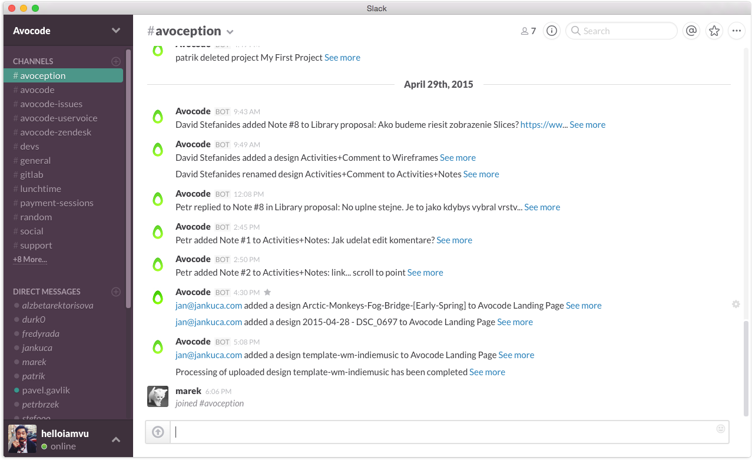Show +8 More channels
This screenshot has height=460, width=752.
pos(30,259)
